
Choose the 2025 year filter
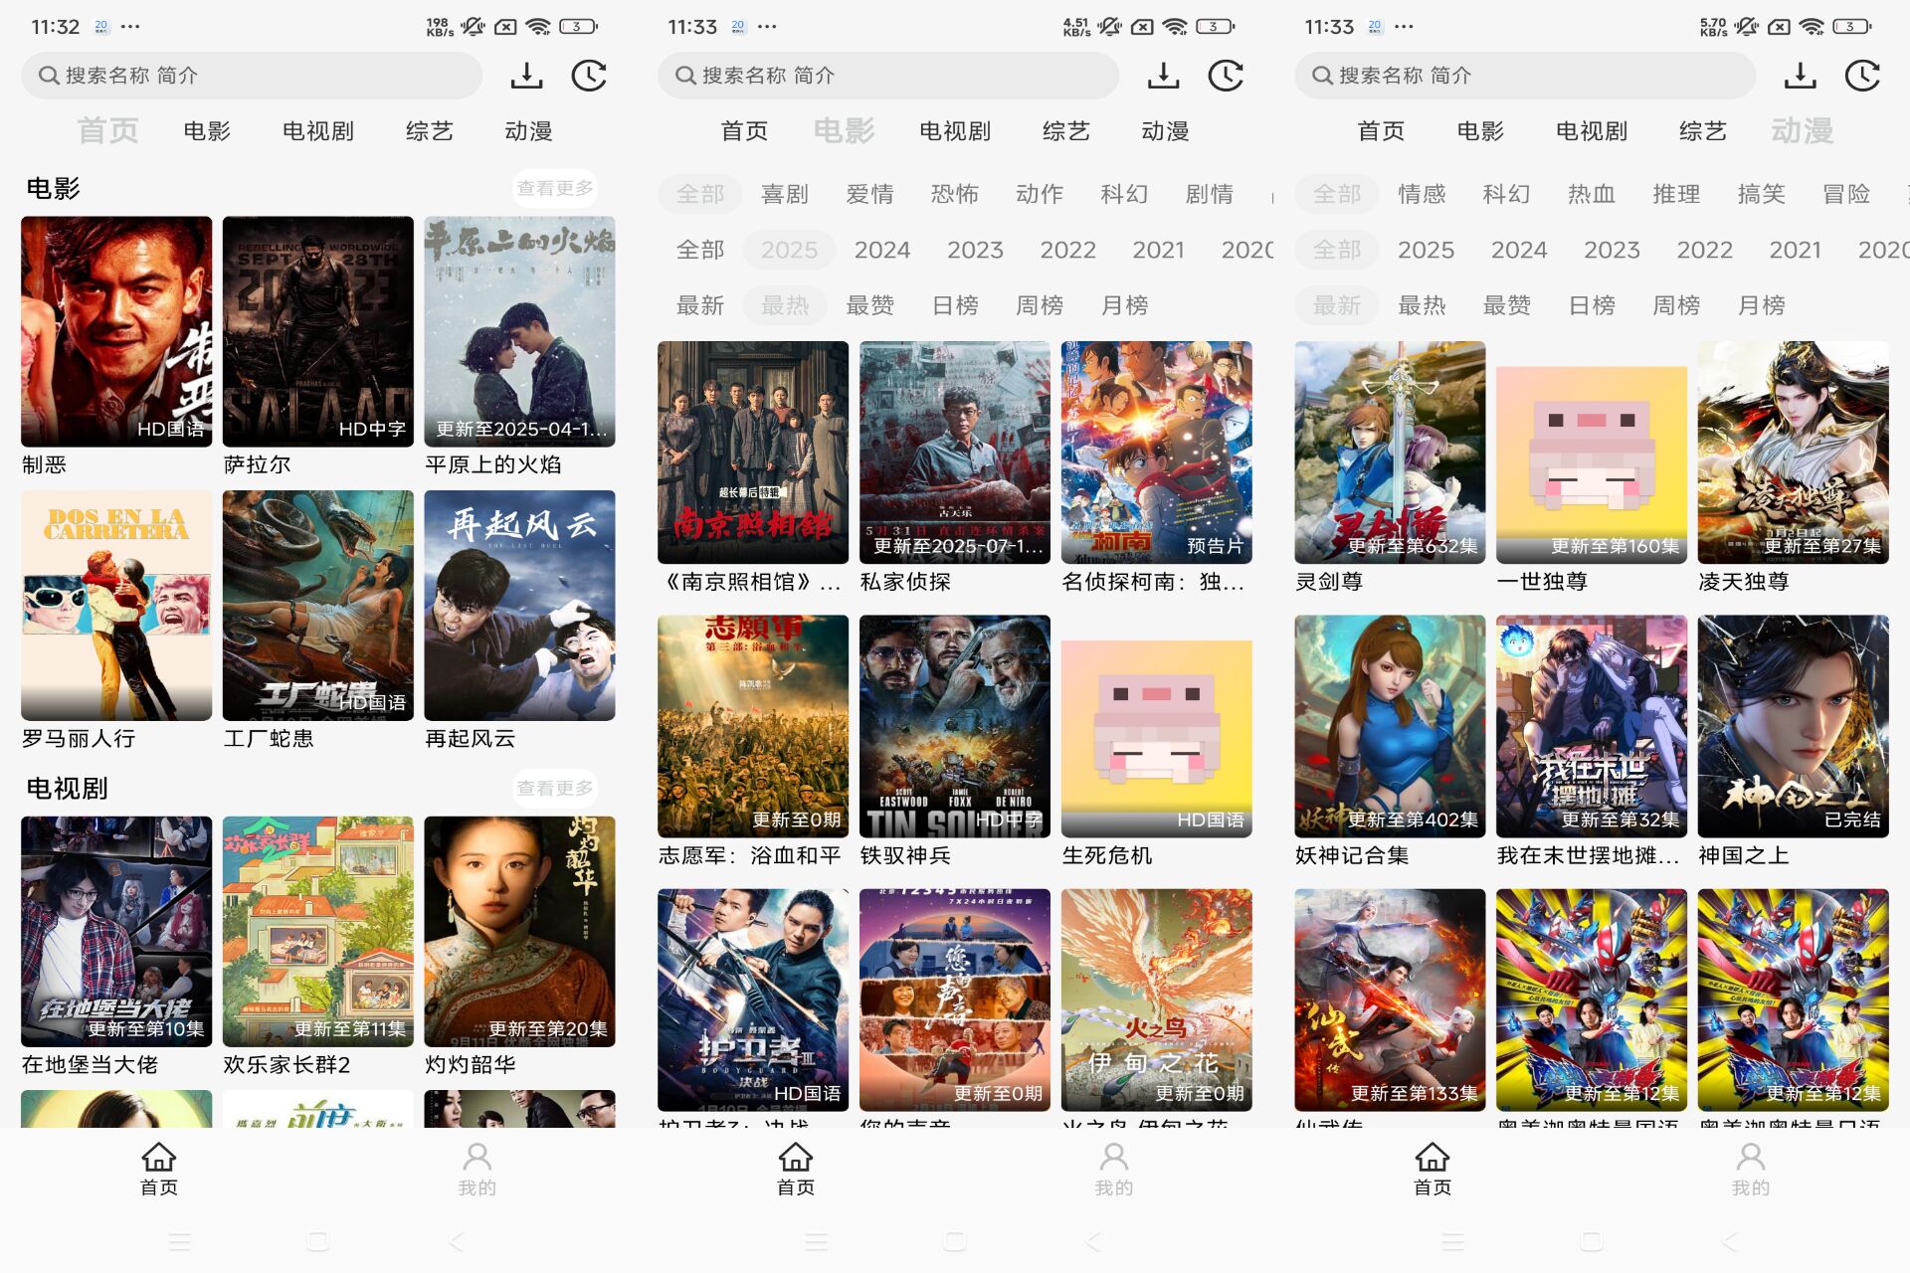(x=789, y=250)
